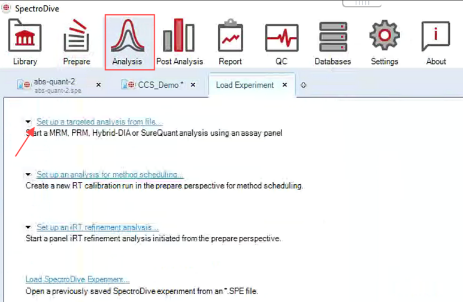Click 'Set up an analysis for method scheduling...' link
The height and width of the screenshot is (302, 463).
pyautogui.click(x=110, y=174)
